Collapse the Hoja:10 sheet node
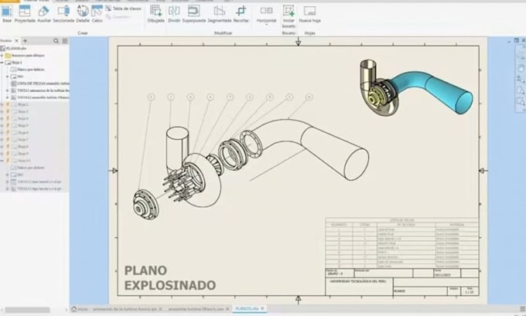 2,161
